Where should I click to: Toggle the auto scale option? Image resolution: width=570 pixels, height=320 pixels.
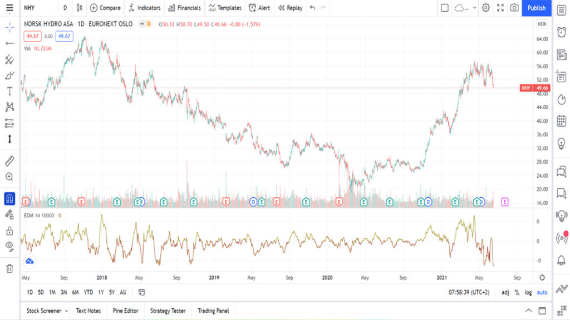(542, 292)
